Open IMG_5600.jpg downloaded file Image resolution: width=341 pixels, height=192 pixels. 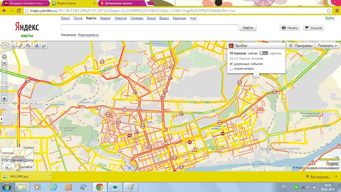[25, 177]
